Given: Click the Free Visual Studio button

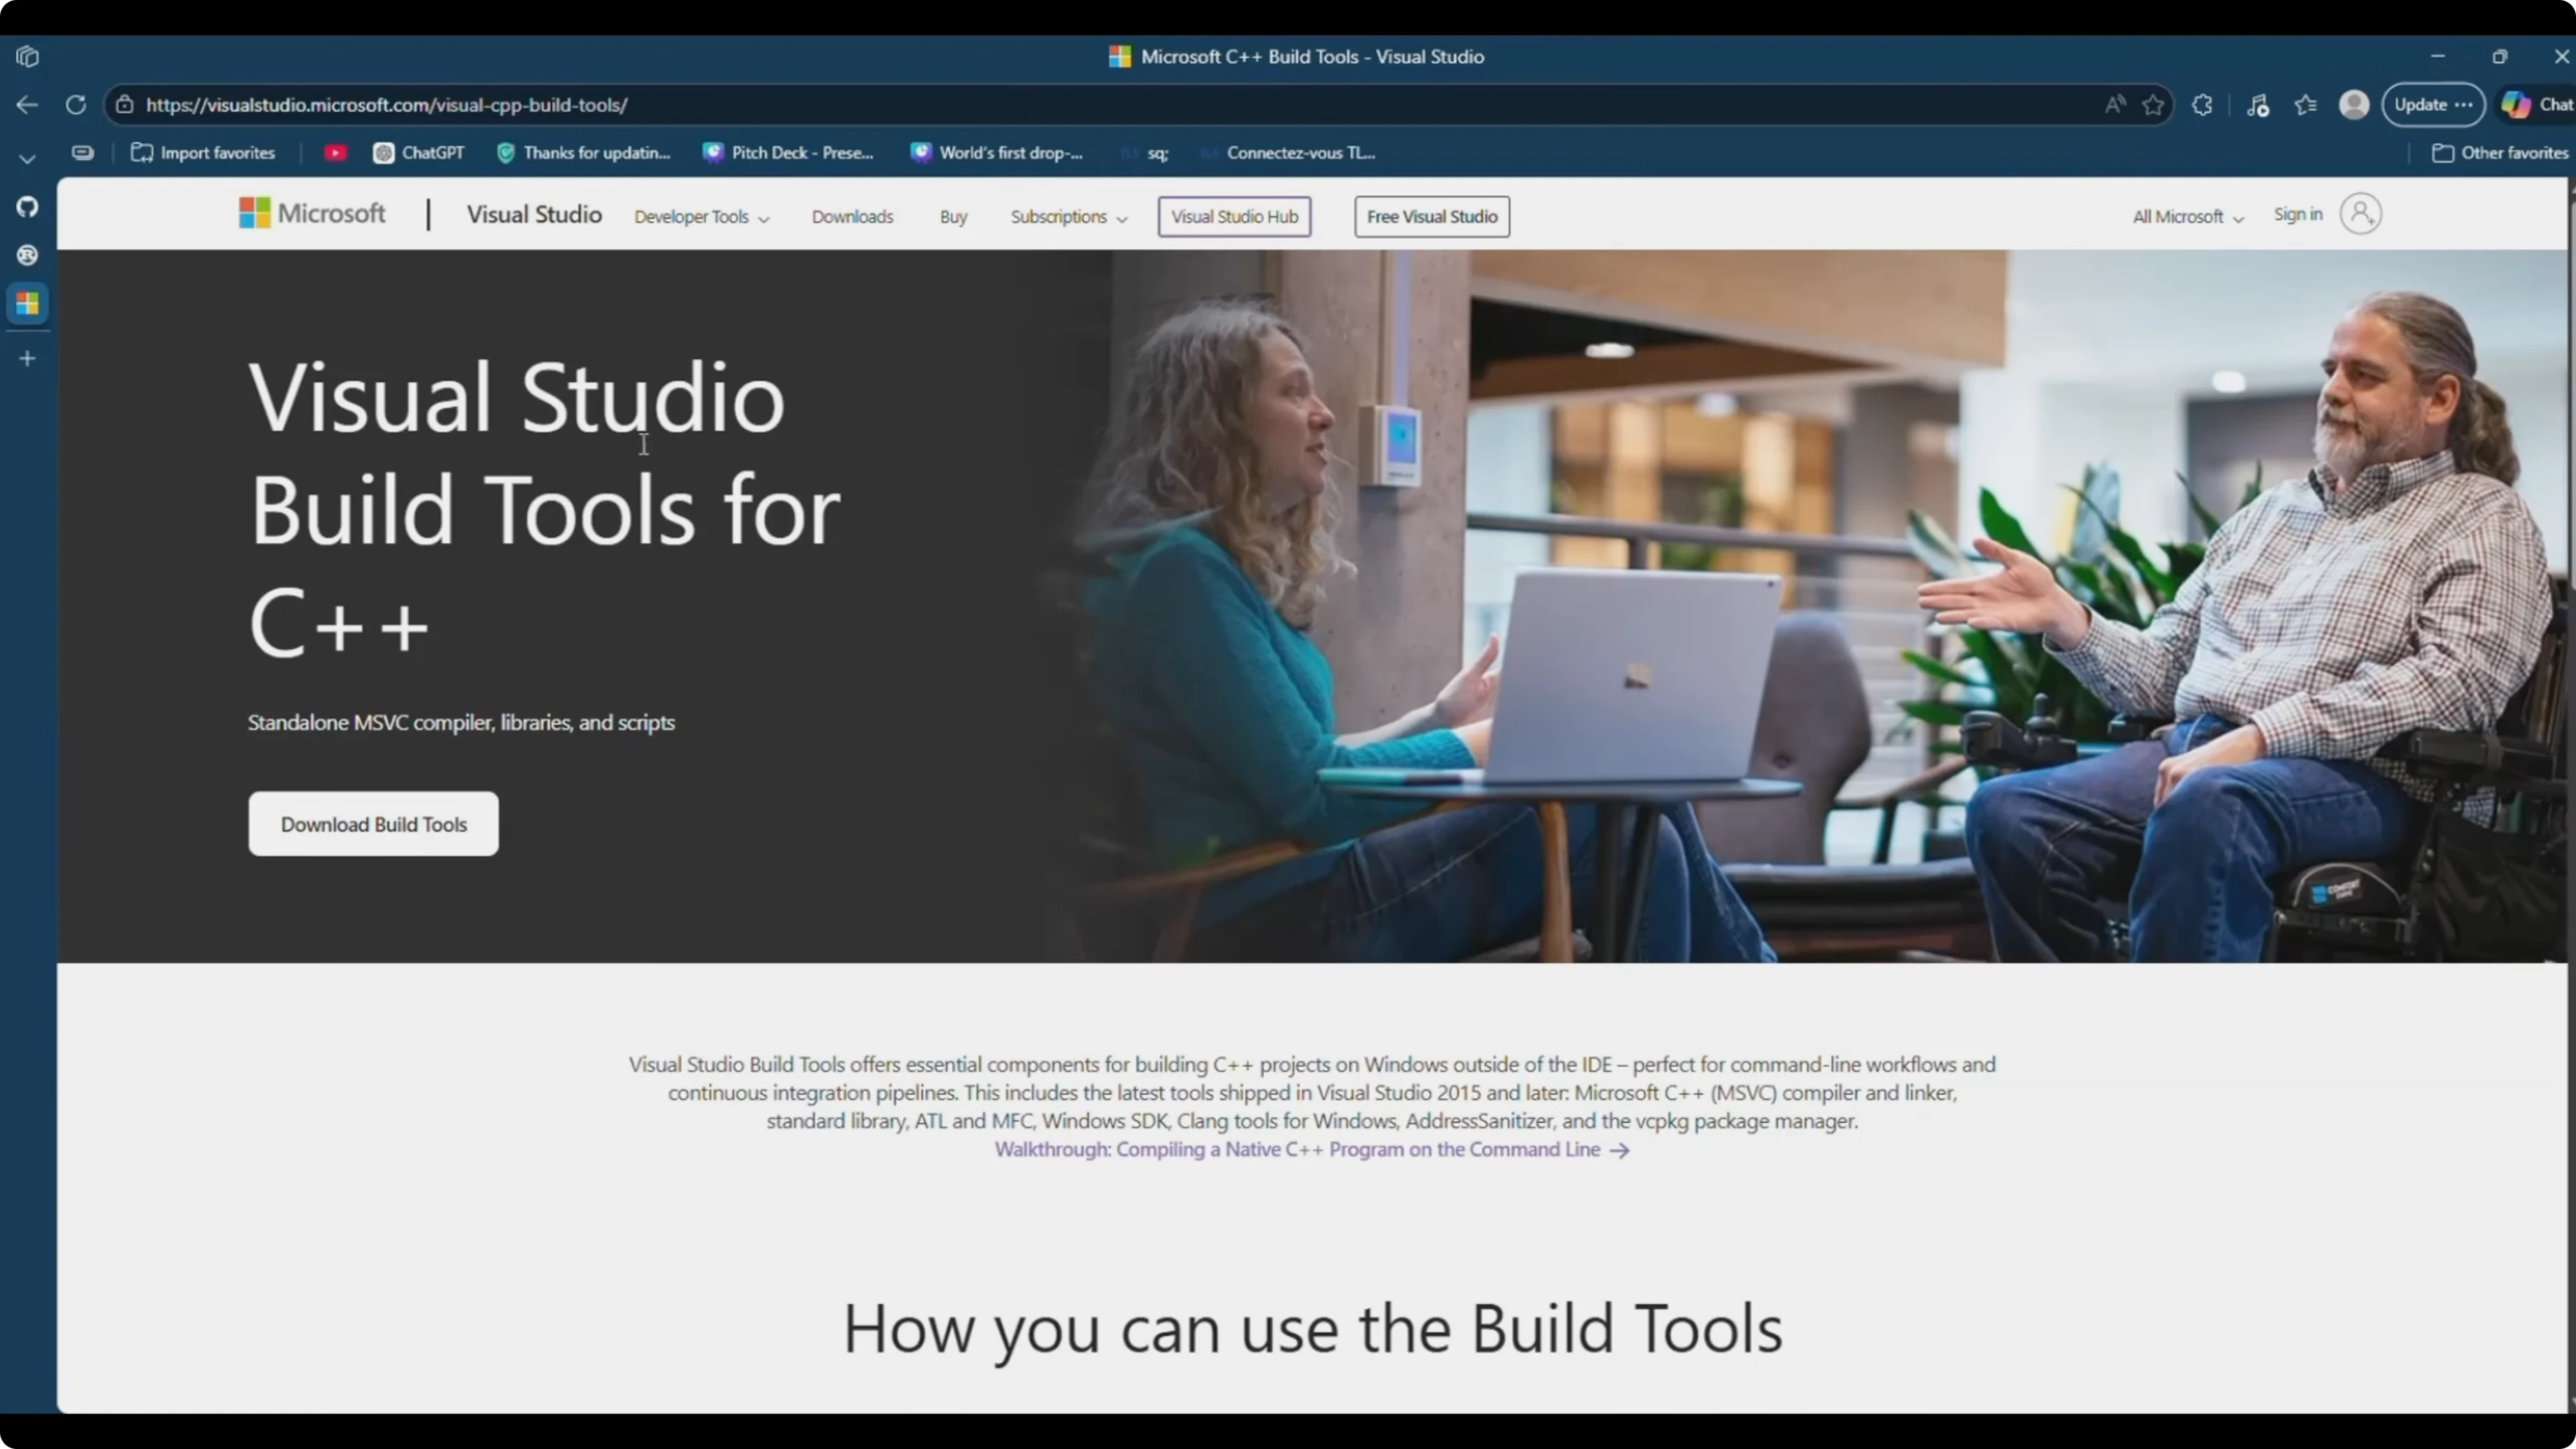Looking at the screenshot, I should (x=1431, y=217).
